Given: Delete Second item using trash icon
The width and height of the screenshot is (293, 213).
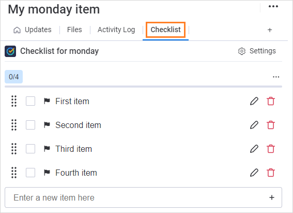Looking at the screenshot, I should (271, 125).
